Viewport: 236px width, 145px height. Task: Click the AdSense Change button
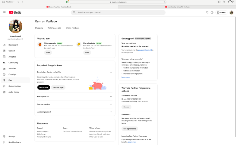pos(126,107)
